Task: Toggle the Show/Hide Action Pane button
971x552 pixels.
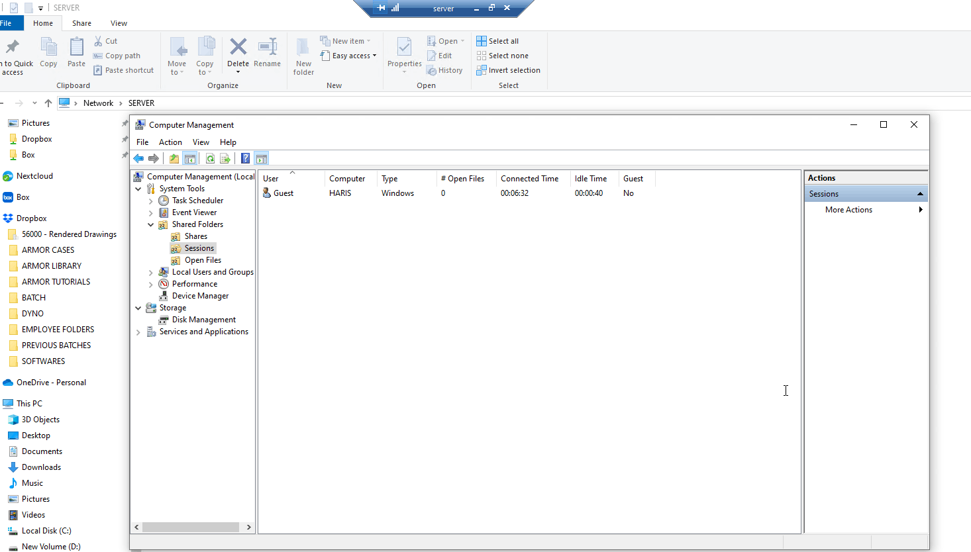Action: tap(262, 158)
